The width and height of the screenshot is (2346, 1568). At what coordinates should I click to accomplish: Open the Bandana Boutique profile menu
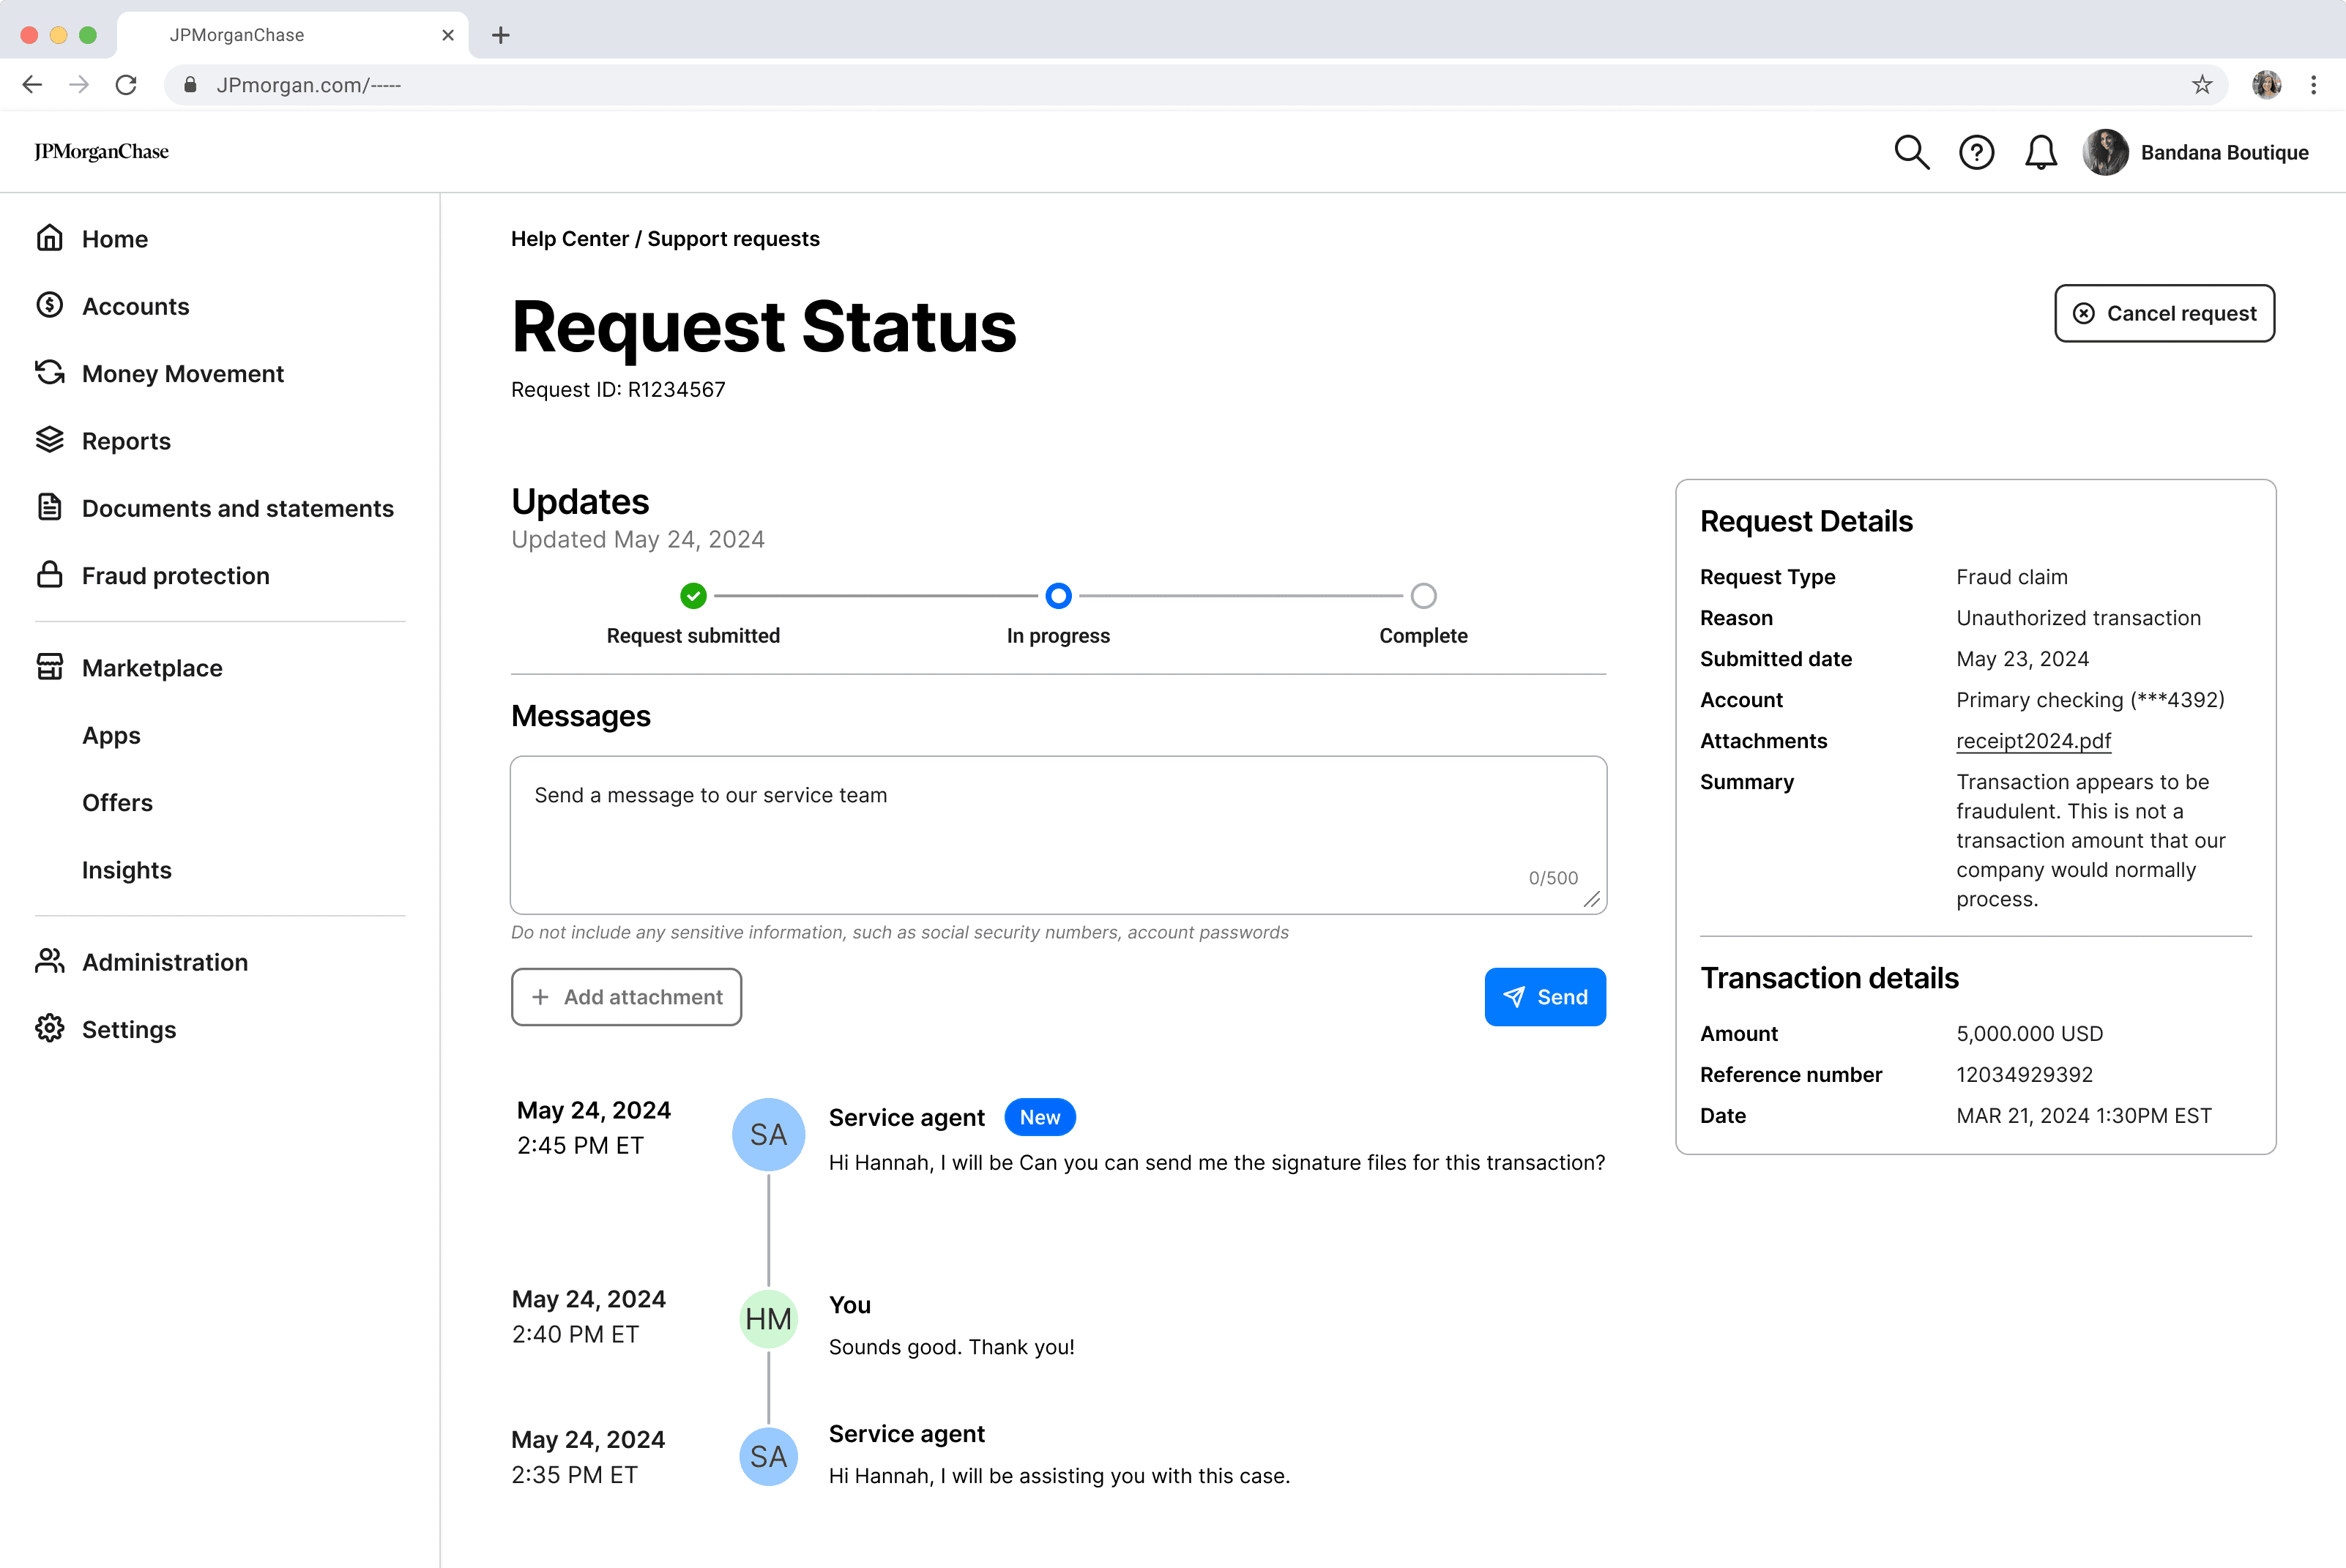[x=2196, y=152]
